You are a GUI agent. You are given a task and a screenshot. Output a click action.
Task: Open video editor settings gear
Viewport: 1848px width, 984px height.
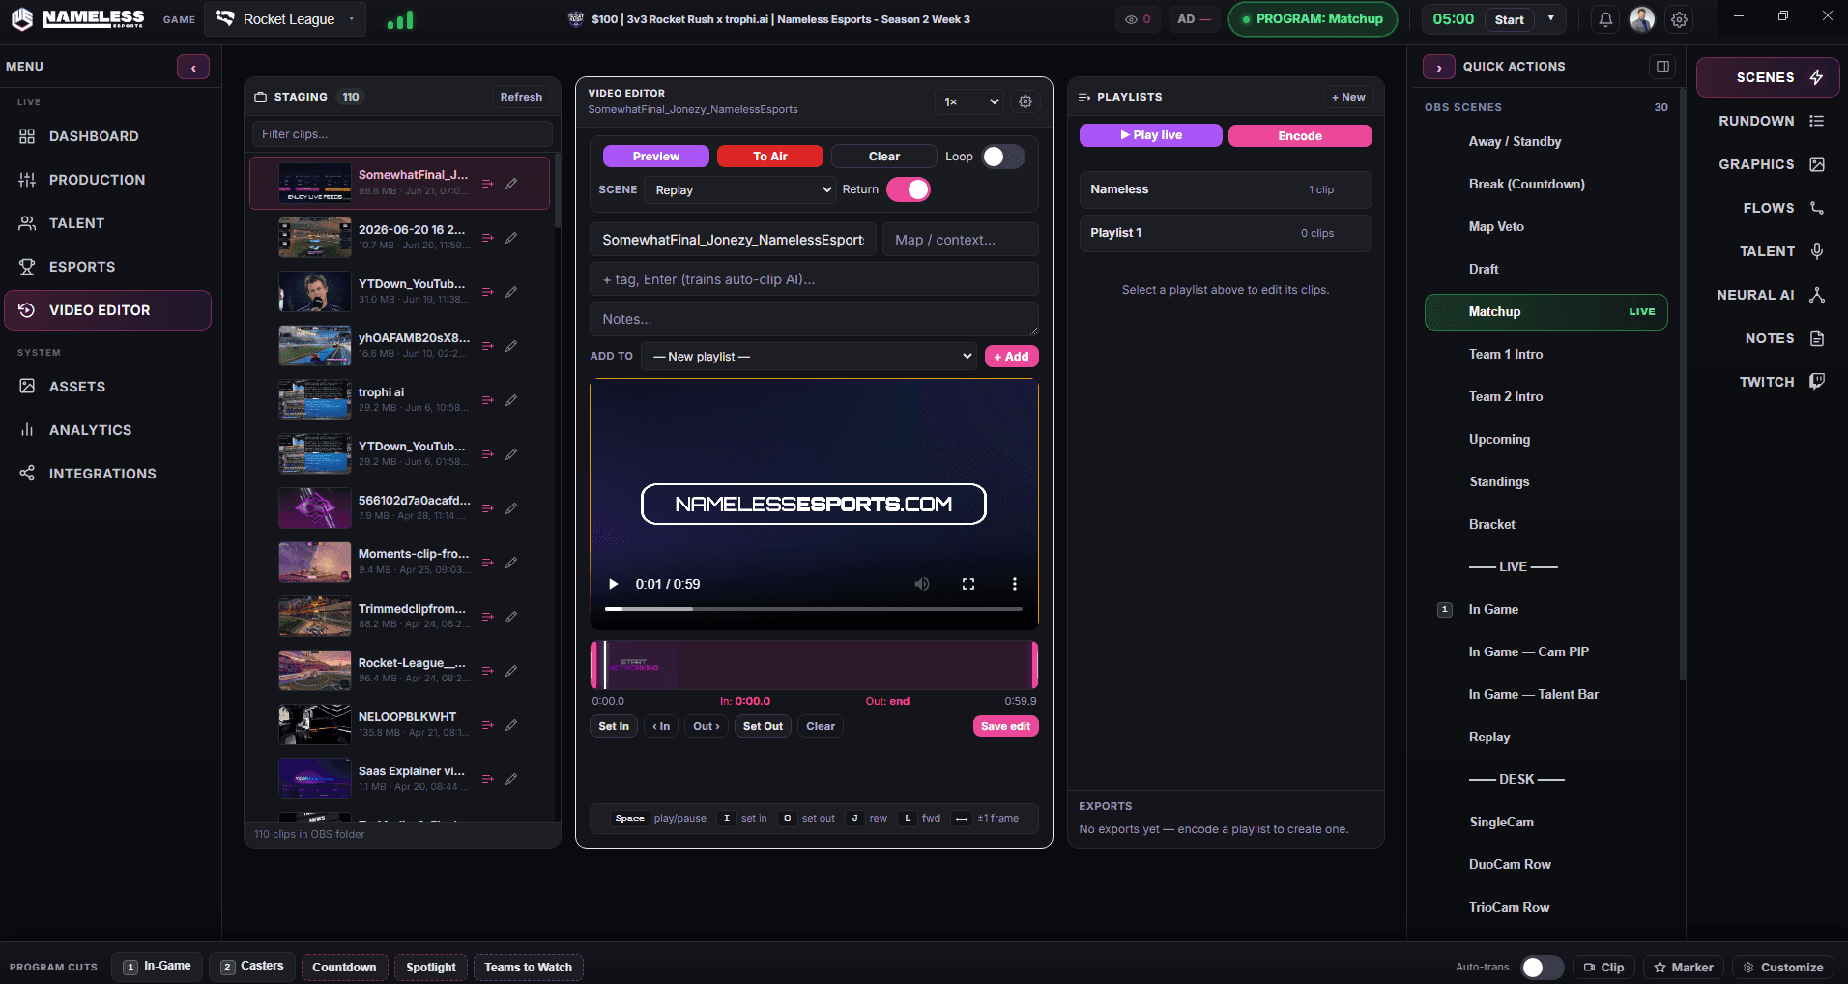[1025, 101]
